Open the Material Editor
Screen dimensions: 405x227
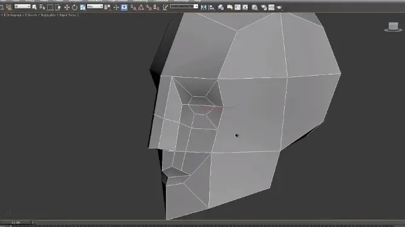pos(254,7)
